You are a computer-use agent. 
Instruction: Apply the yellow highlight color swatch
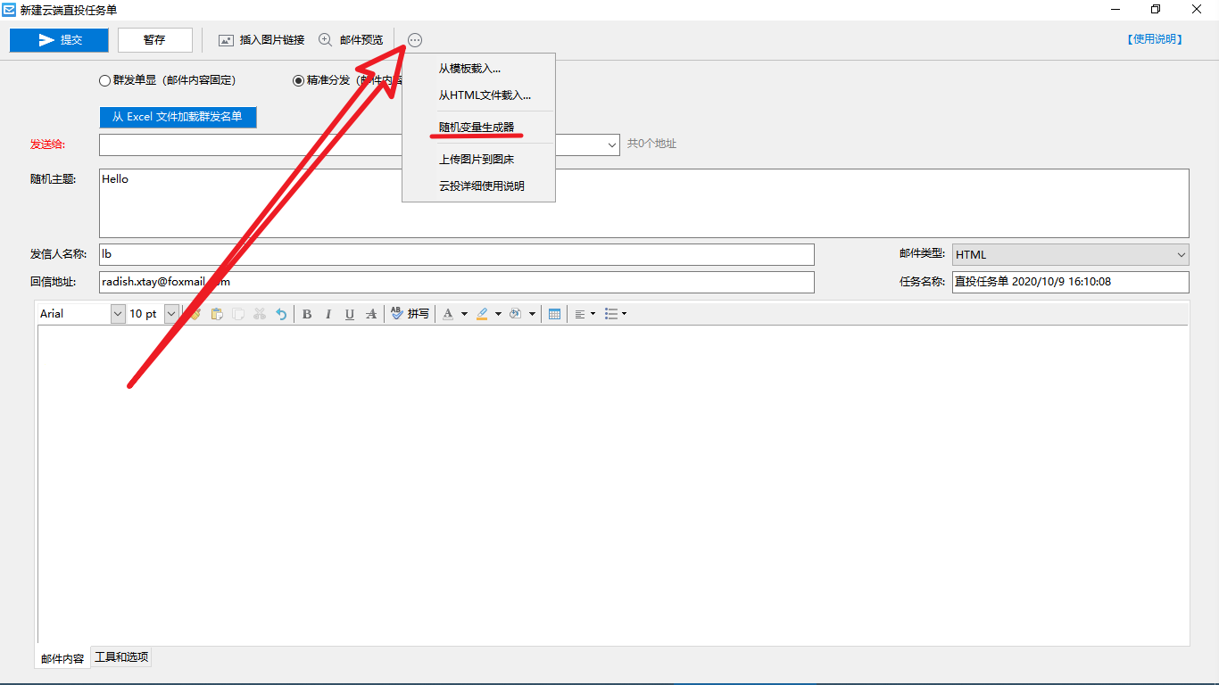[x=482, y=314]
